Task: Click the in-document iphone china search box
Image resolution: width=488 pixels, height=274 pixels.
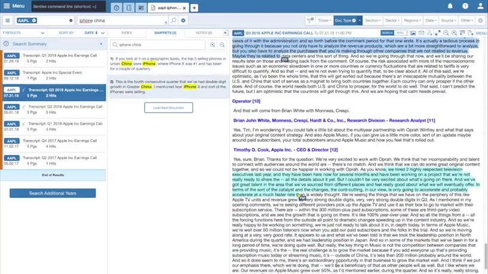Action: tap(157, 45)
